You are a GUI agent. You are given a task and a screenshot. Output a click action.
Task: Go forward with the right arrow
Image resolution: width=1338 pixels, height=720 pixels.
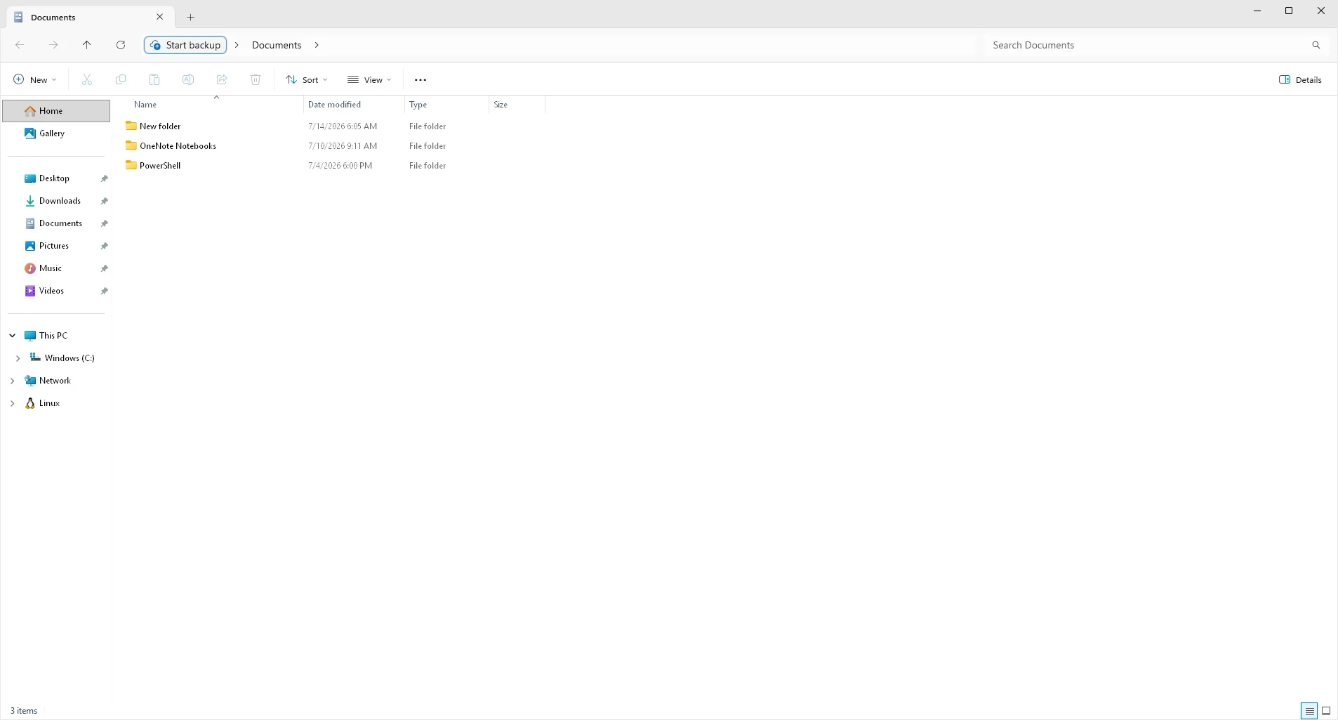pyautogui.click(x=53, y=45)
